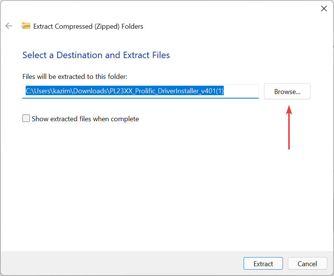The width and height of the screenshot is (334, 276).
Task: Click the Files will be extracted label
Action: point(75,76)
